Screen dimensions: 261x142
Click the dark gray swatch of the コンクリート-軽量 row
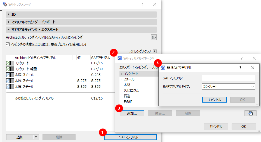(12, 69)
